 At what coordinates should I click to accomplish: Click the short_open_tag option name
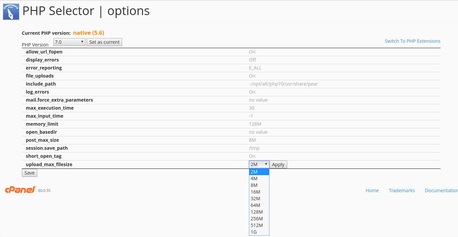44,156
